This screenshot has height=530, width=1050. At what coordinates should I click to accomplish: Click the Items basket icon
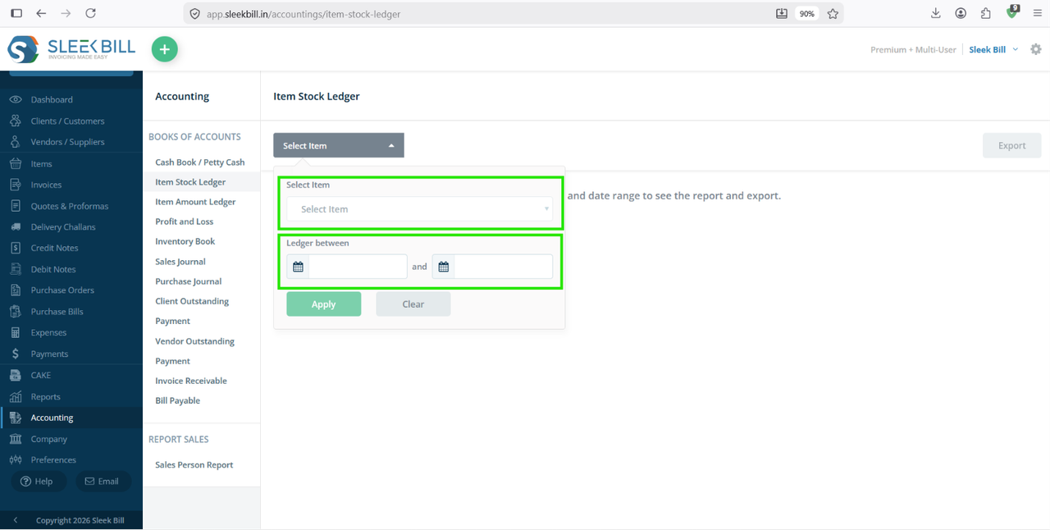(15, 163)
